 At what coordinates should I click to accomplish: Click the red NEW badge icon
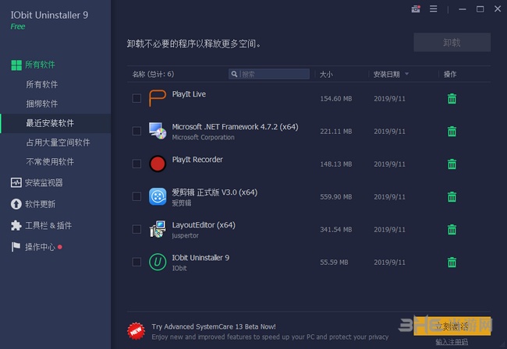136,331
